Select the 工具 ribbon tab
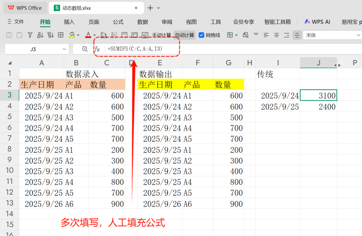 click(x=216, y=22)
